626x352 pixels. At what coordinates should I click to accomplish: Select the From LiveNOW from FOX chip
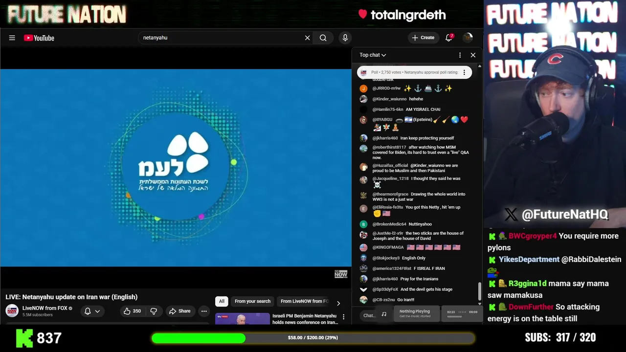click(x=304, y=301)
